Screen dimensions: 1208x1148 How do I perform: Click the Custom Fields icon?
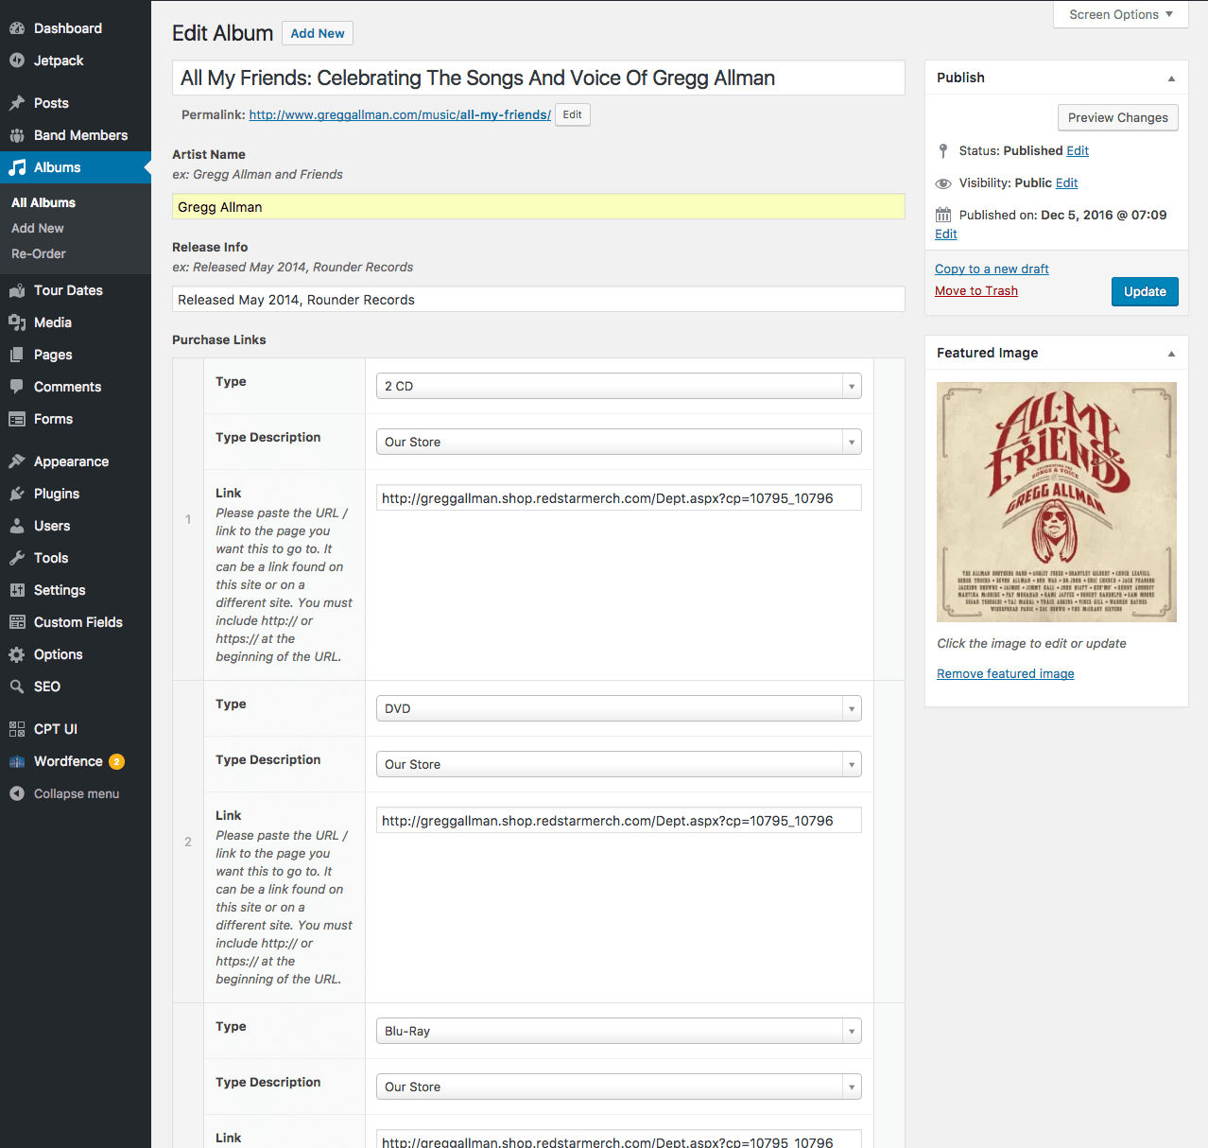tap(17, 622)
